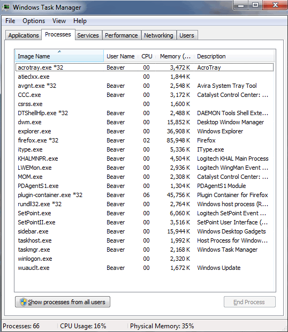Open the Networking tab
The width and height of the screenshot is (288, 332).
tap(158, 35)
